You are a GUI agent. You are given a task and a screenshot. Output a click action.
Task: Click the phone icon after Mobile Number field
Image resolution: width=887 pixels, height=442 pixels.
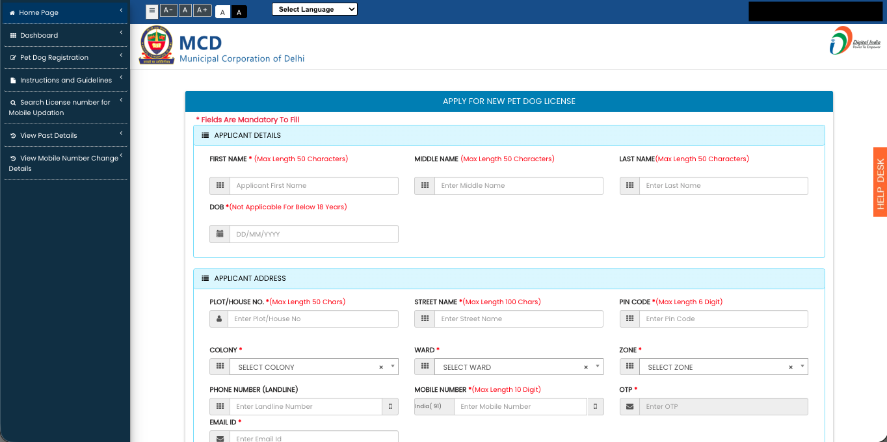pos(595,407)
